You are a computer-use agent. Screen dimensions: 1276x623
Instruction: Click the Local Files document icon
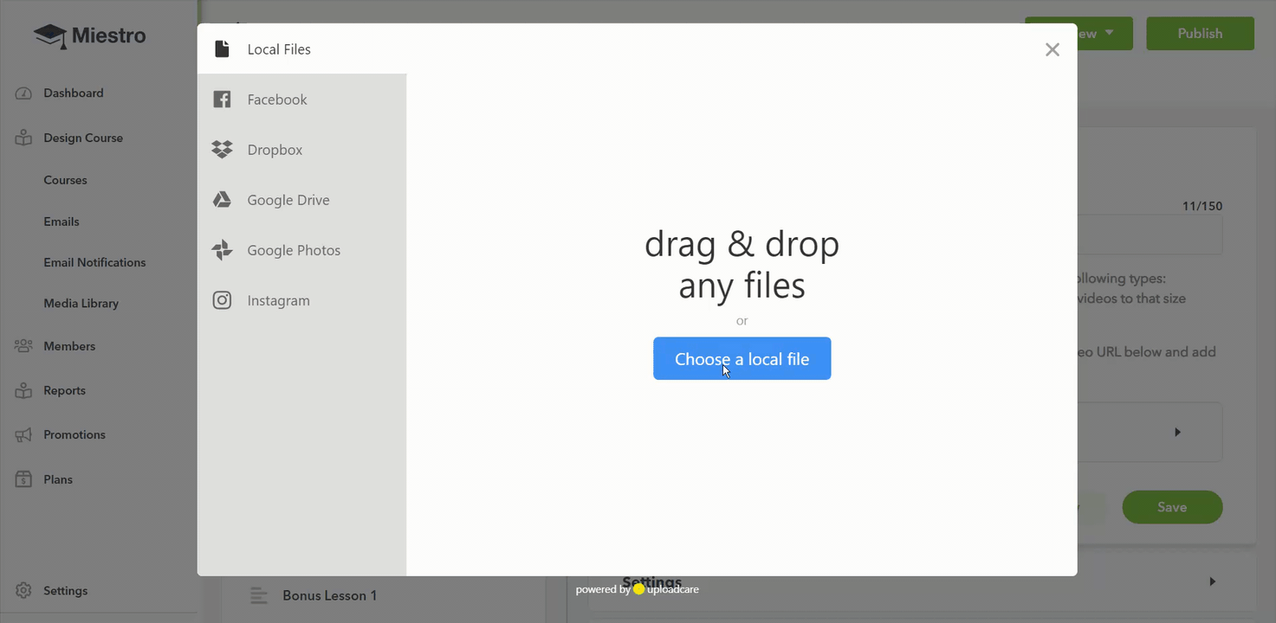(x=223, y=48)
